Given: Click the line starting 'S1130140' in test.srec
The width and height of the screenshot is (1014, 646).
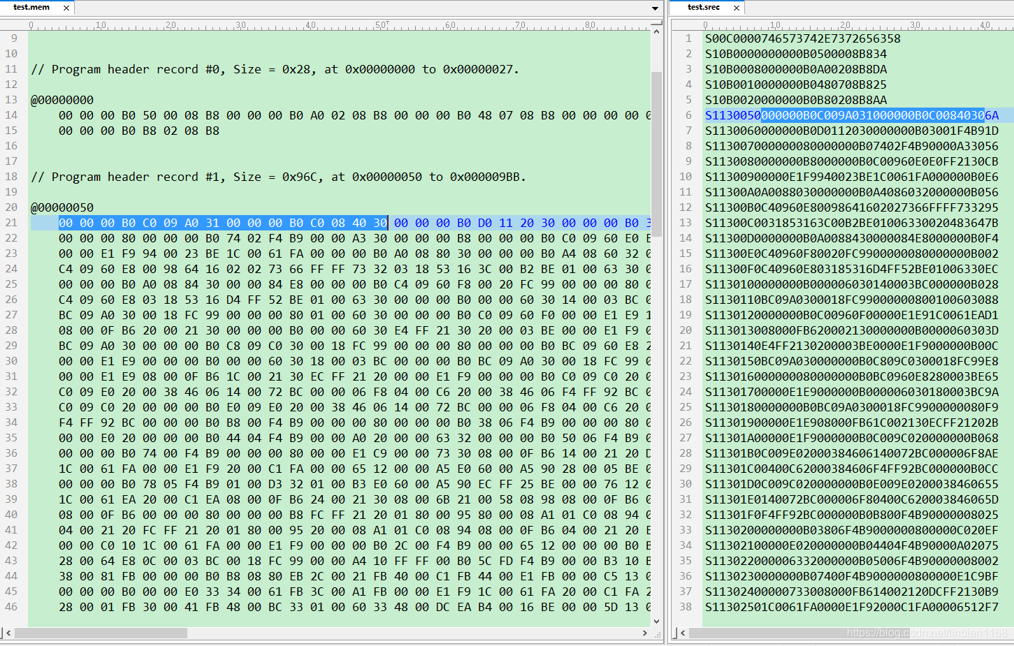Looking at the screenshot, I should 852,346.
